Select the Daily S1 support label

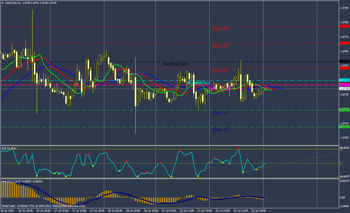tap(221, 113)
